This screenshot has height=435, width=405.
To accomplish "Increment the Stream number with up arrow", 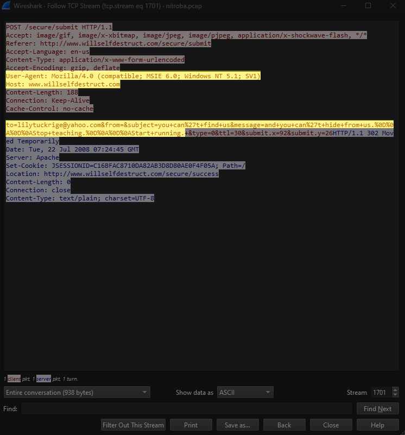I will click(x=395, y=389).
